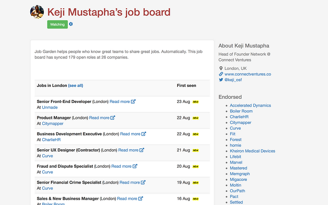Click the Twitter bird icon beside @keji_osf
Viewport: 328px width, 205px height.
221,80
